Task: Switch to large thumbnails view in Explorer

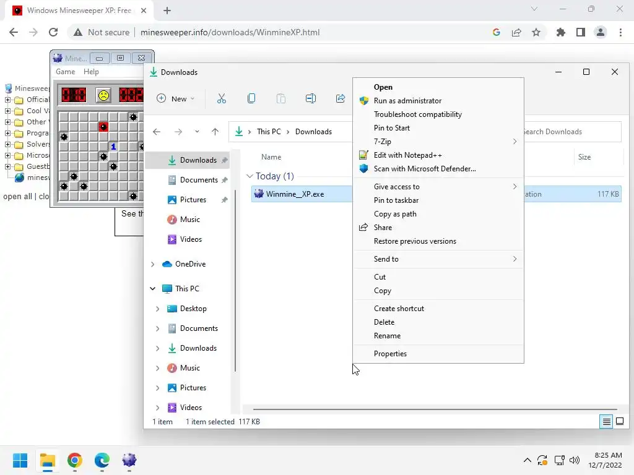Action: [619, 422]
